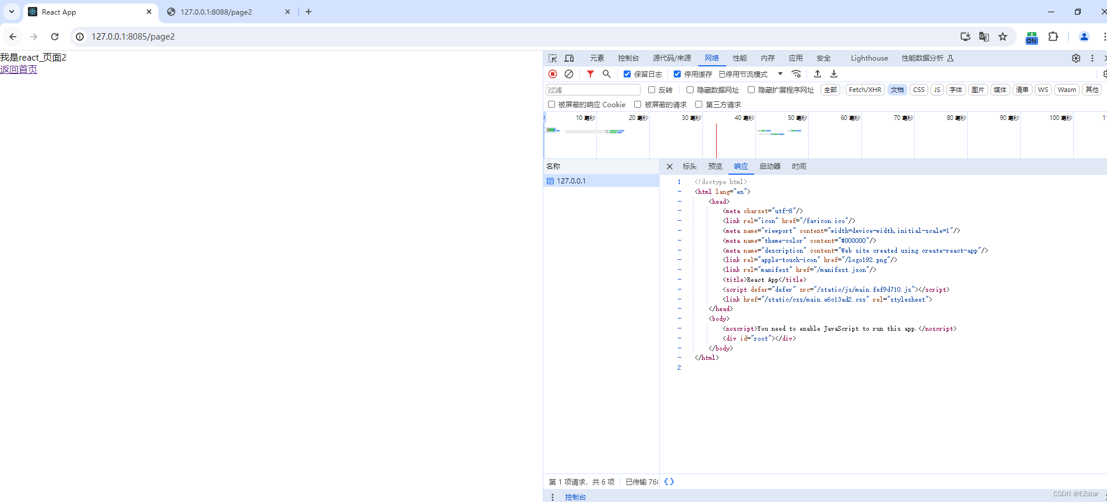Switch to 控制台 Console panel tab
Screen dimensions: 1107x502
tap(628, 58)
